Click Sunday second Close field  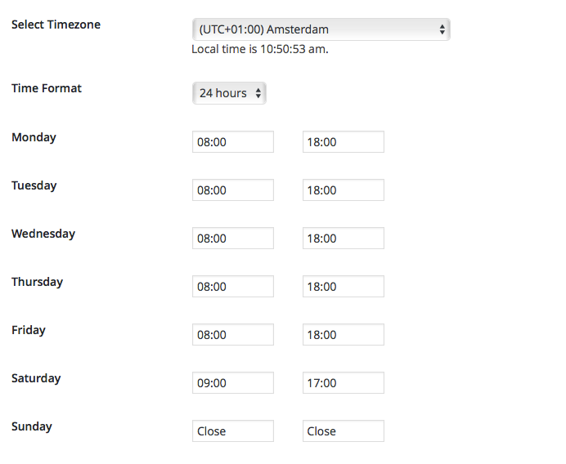point(343,431)
